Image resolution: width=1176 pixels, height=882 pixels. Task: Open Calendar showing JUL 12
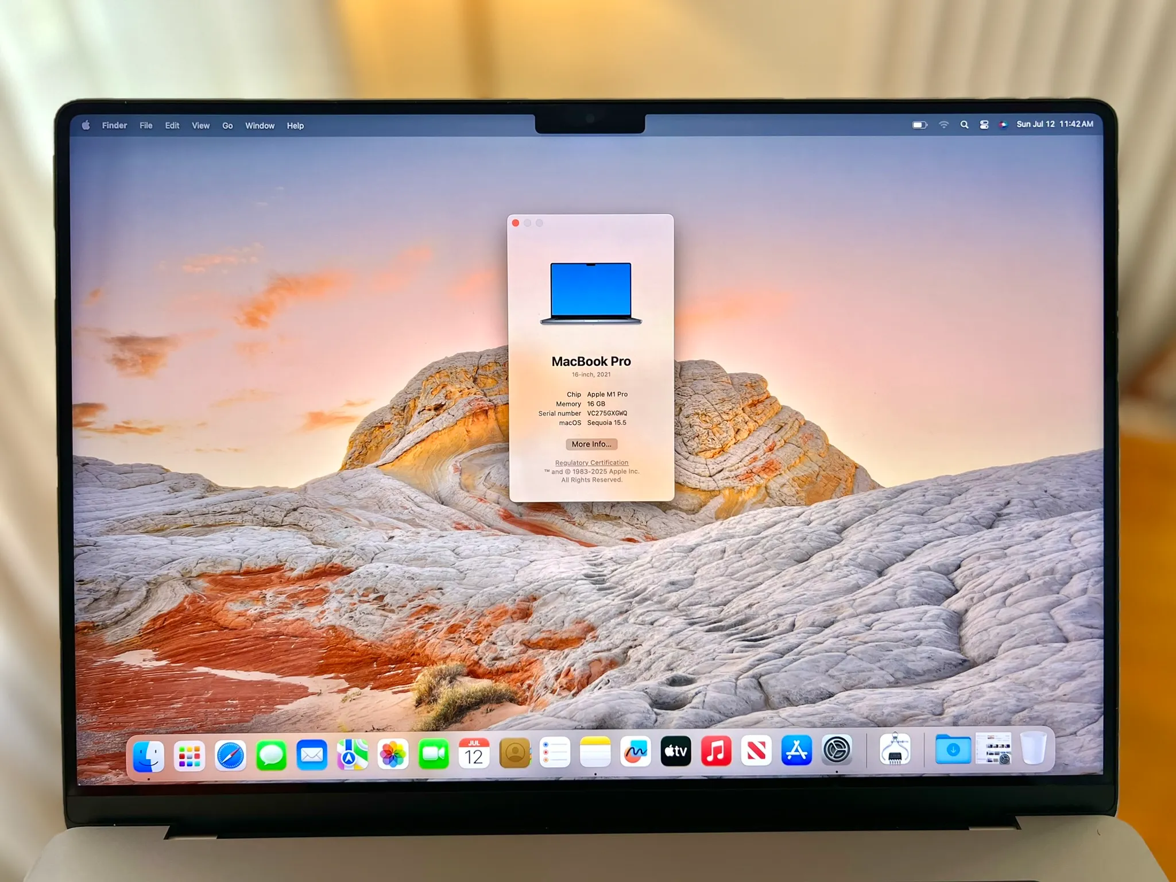coord(474,753)
